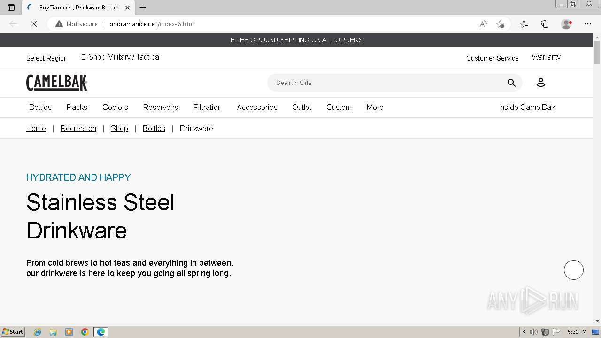This screenshot has width=601, height=338.
Task: Open the user account icon
Action: click(540, 83)
